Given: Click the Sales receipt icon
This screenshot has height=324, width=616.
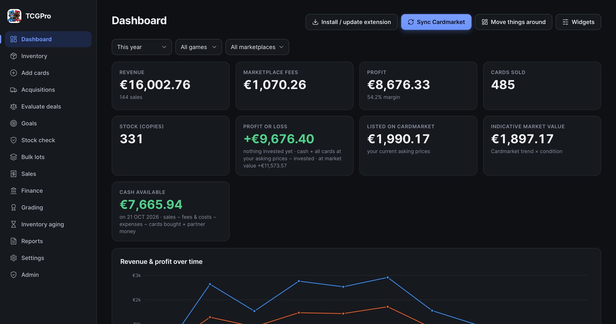Looking at the screenshot, I should click(x=13, y=174).
